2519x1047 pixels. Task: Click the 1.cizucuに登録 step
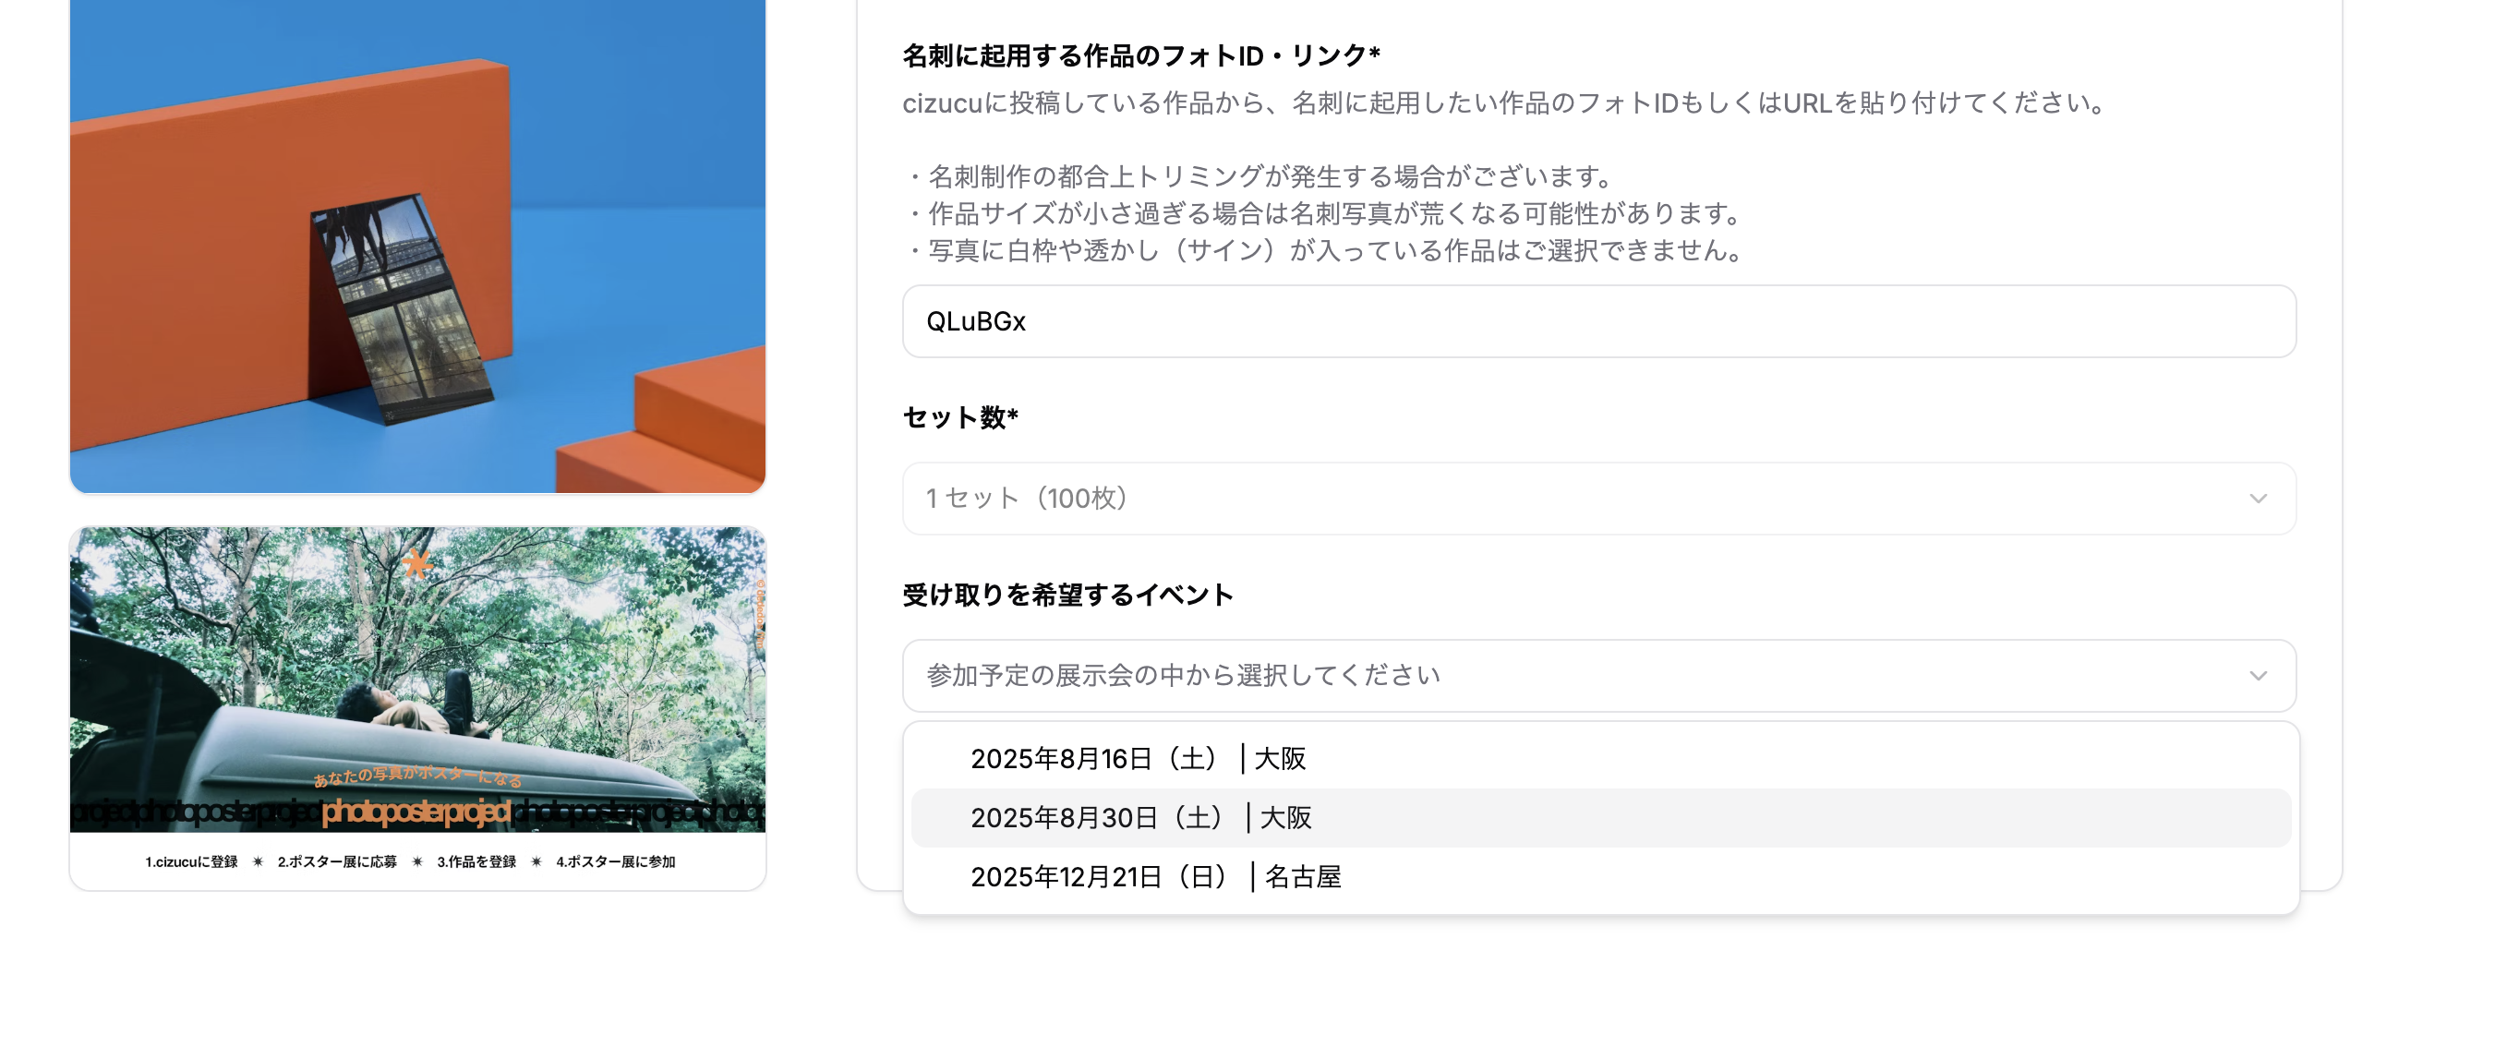pyautogui.click(x=192, y=861)
